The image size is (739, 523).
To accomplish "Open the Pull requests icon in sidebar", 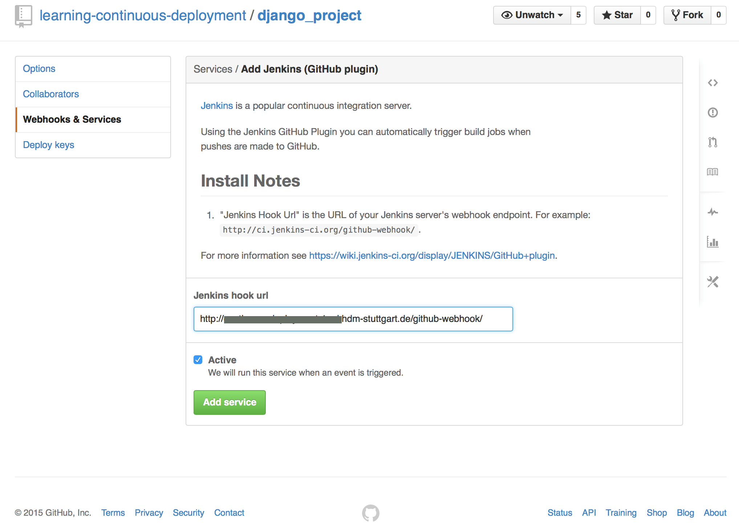I will (x=712, y=142).
